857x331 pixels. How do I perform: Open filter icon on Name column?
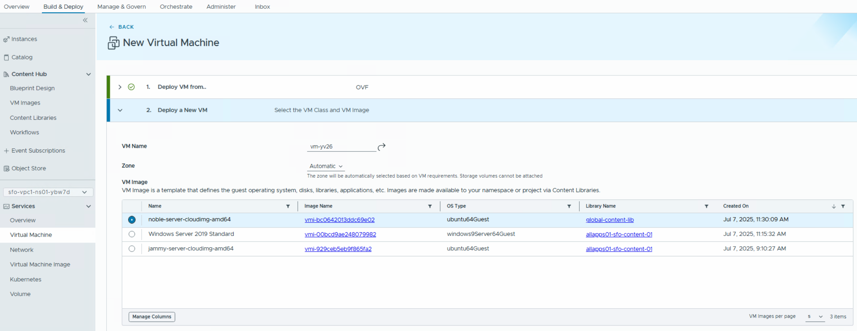[x=288, y=206]
